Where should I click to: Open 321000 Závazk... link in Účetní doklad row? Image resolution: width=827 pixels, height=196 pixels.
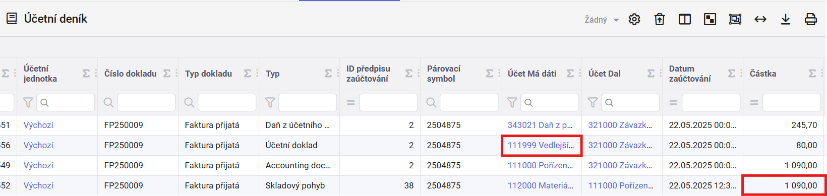pyautogui.click(x=620, y=145)
